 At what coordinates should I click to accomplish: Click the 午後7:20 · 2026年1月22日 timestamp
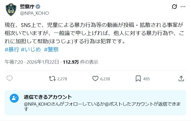(32, 62)
